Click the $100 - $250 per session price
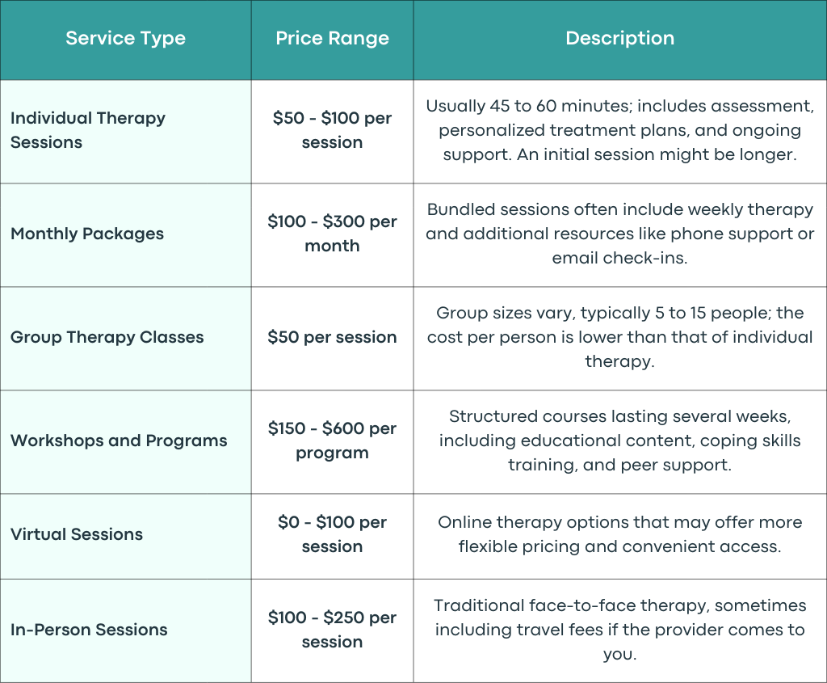827x683 pixels. coord(332,630)
